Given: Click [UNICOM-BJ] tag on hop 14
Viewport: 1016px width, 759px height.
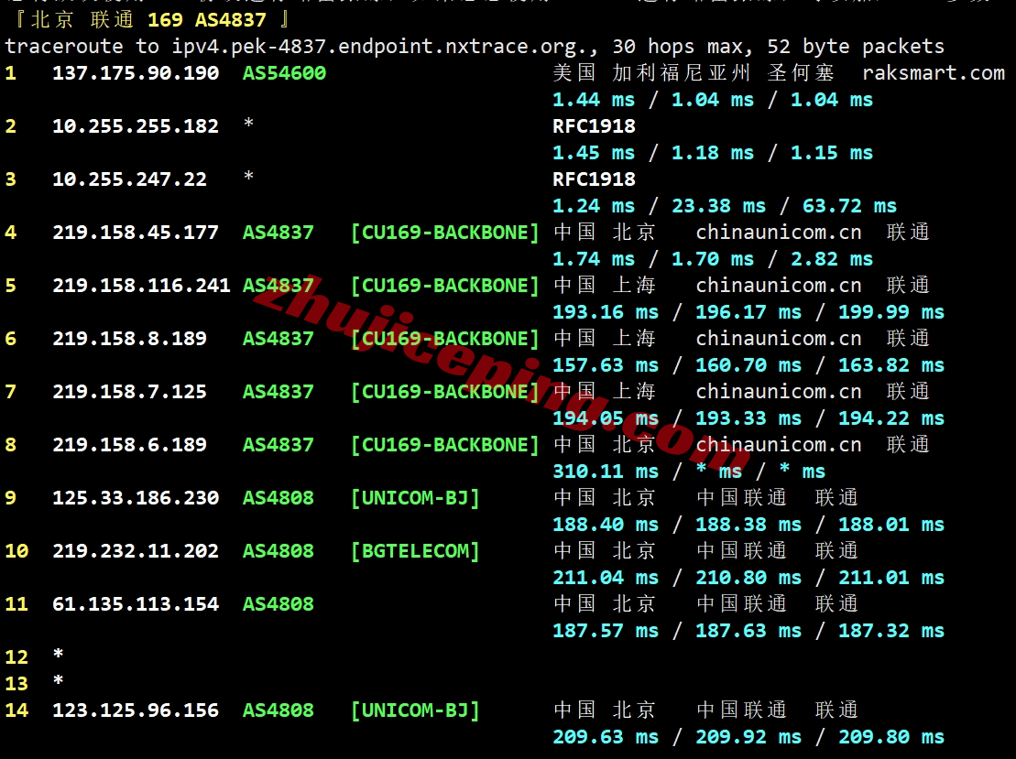Looking at the screenshot, I should [x=415, y=710].
